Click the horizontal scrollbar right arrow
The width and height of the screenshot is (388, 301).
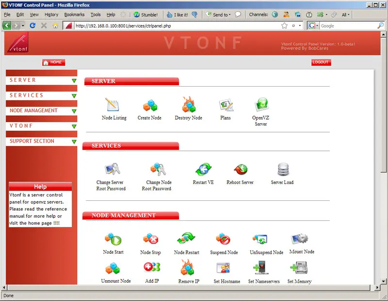(377, 287)
